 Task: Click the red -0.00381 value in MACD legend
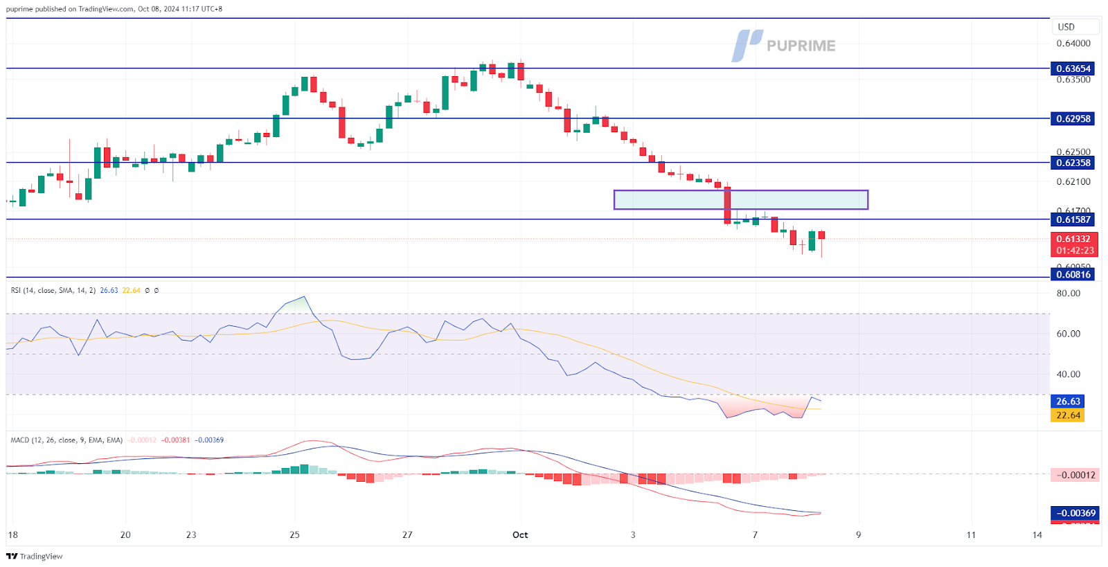coord(176,440)
